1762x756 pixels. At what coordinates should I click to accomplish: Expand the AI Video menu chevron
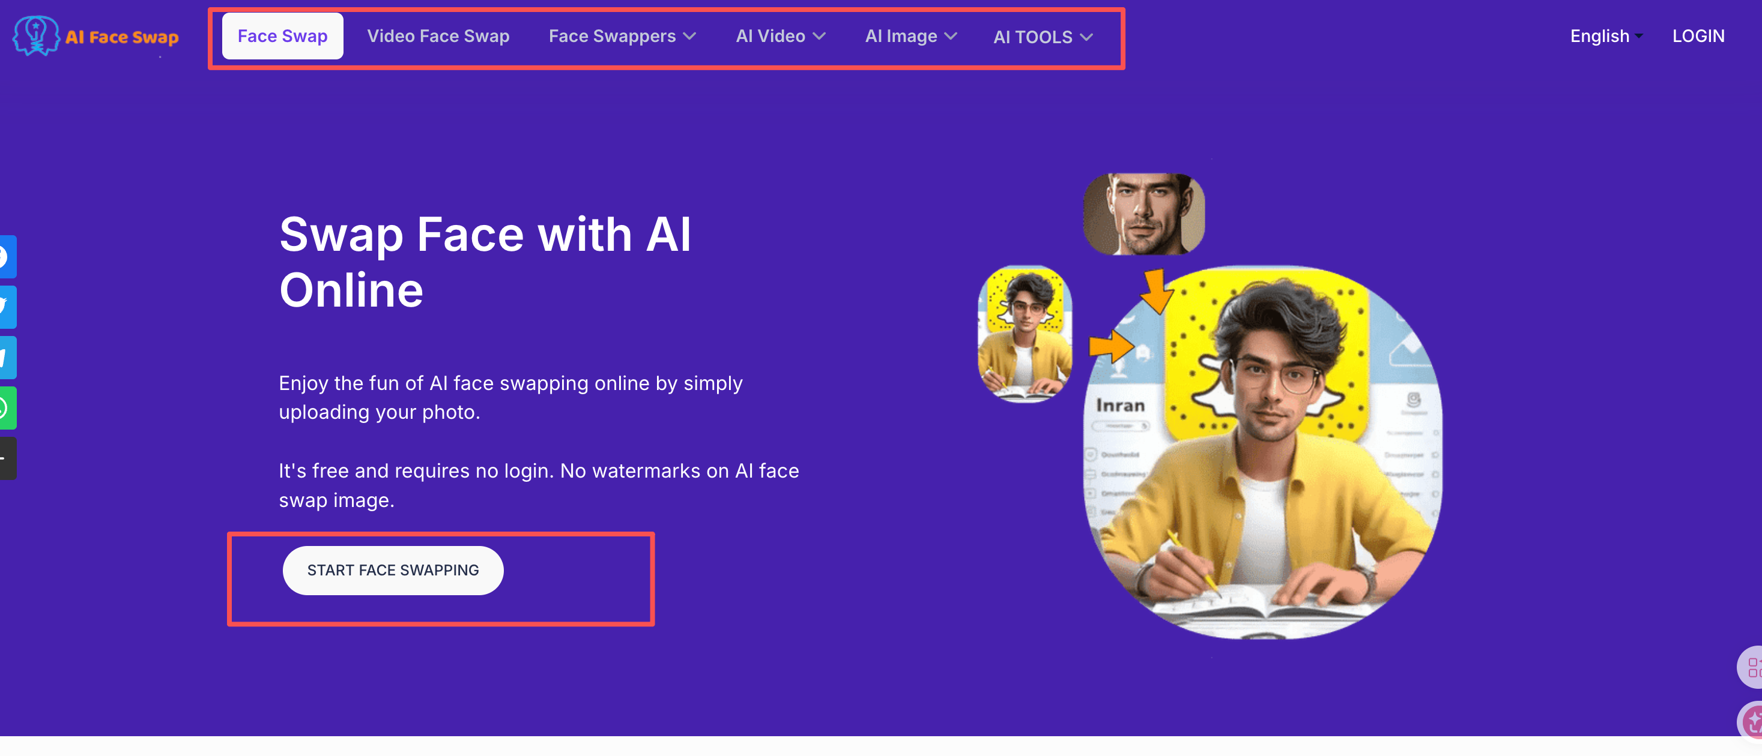(818, 36)
